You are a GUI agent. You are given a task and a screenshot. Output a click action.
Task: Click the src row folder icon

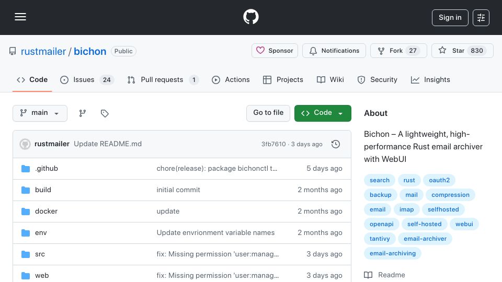point(26,254)
